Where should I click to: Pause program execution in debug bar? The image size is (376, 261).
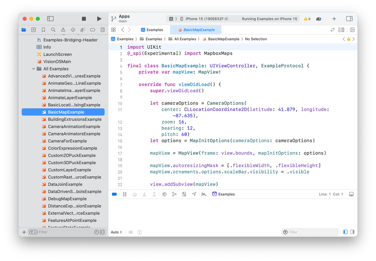click(x=125, y=194)
